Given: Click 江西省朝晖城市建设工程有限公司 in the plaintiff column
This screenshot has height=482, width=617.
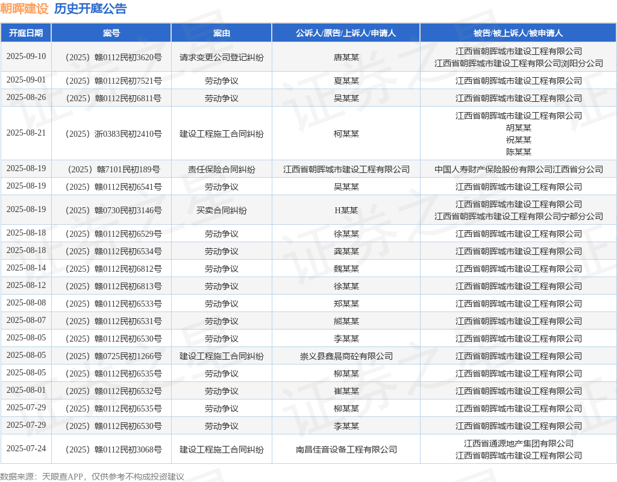Looking at the screenshot, I should point(346,169).
